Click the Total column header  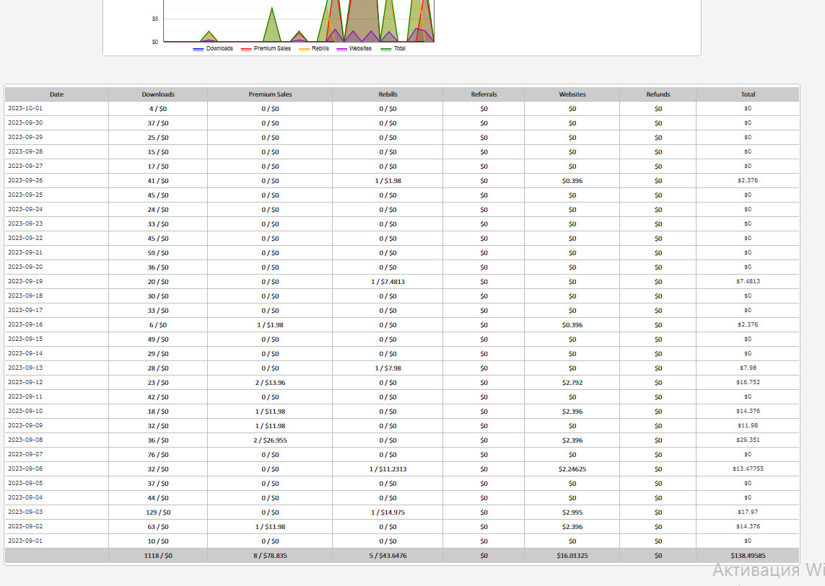(x=748, y=94)
